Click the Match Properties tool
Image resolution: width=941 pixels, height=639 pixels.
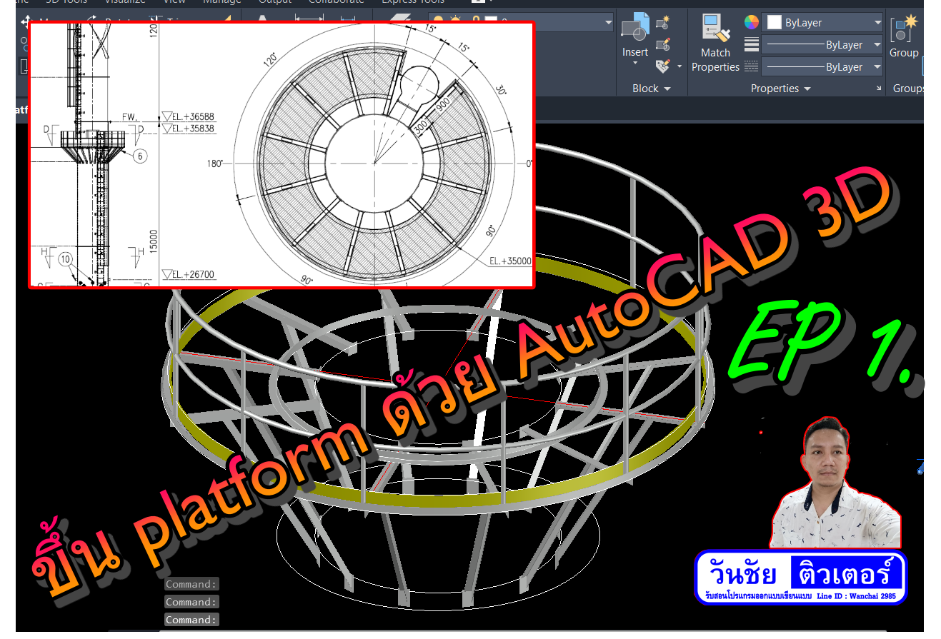pyautogui.click(x=715, y=44)
